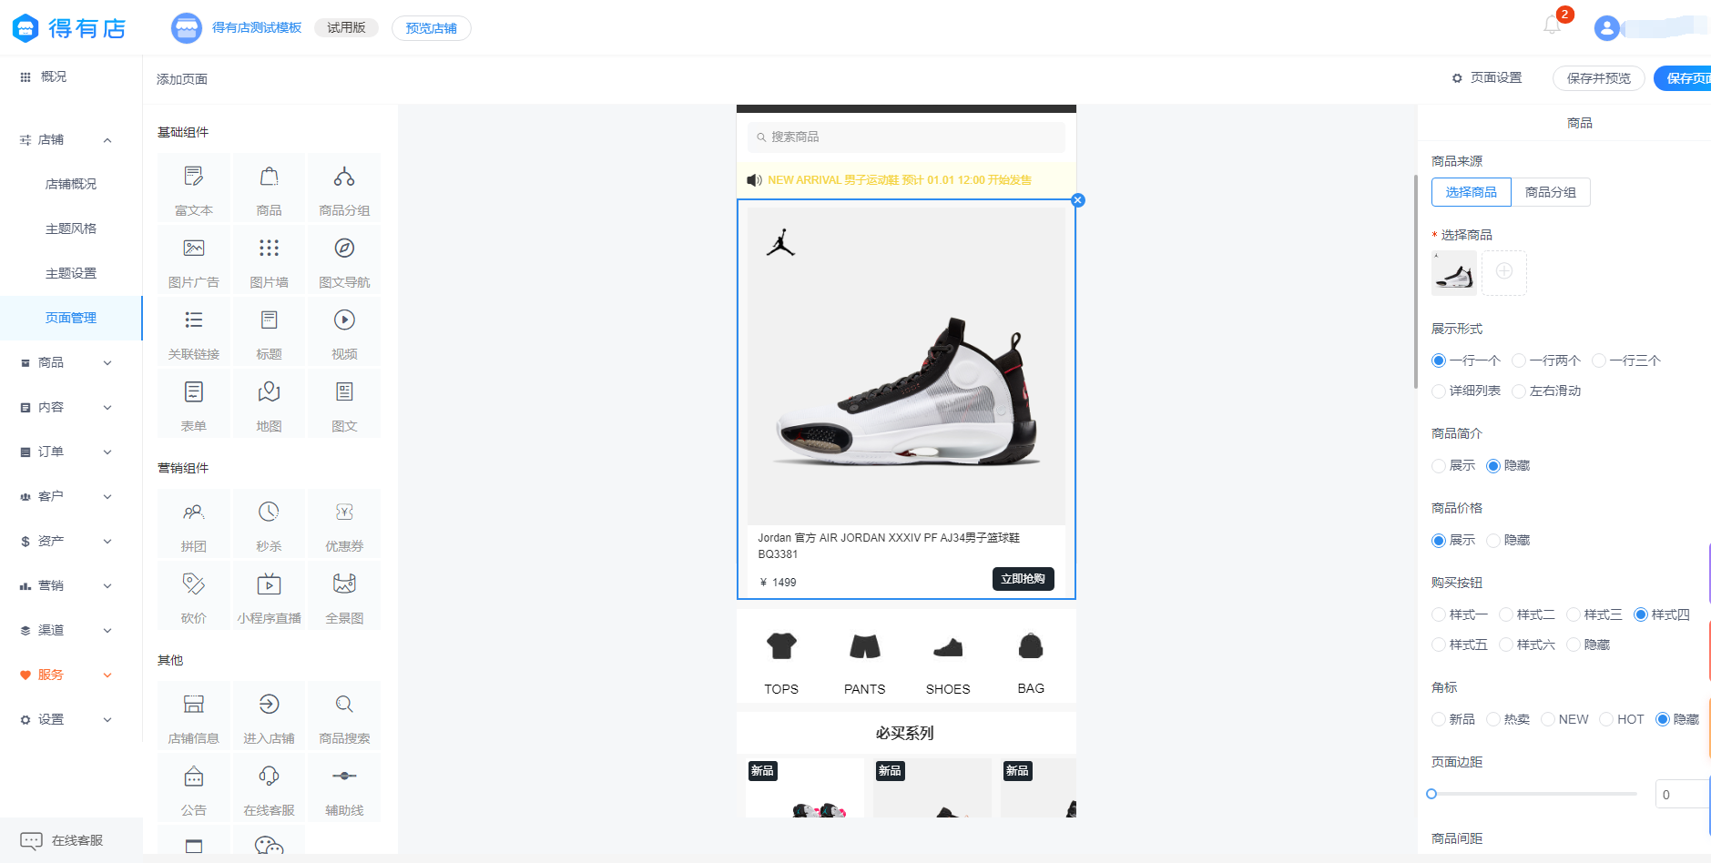Open 概况 overview in sidebar

(71, 76)
